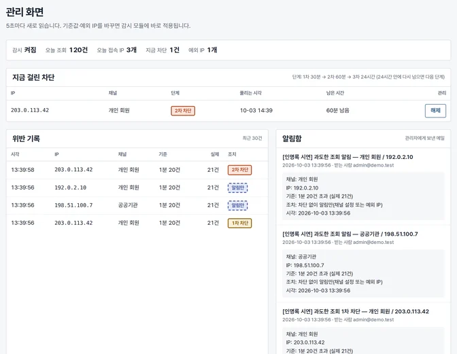Viewport: 457px width, 354px height.
Task: Click the 1차 차단 badge in 위반 기록
Action: click(239, 224)
